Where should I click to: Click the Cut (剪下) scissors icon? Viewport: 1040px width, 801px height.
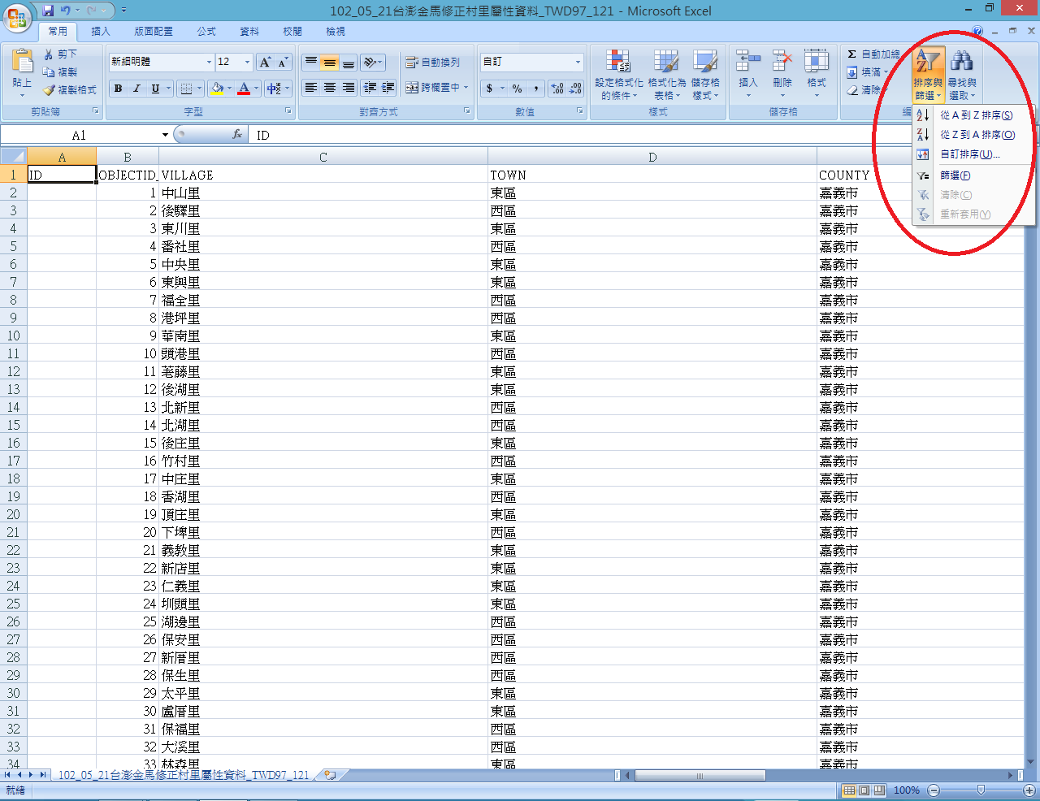49,54
